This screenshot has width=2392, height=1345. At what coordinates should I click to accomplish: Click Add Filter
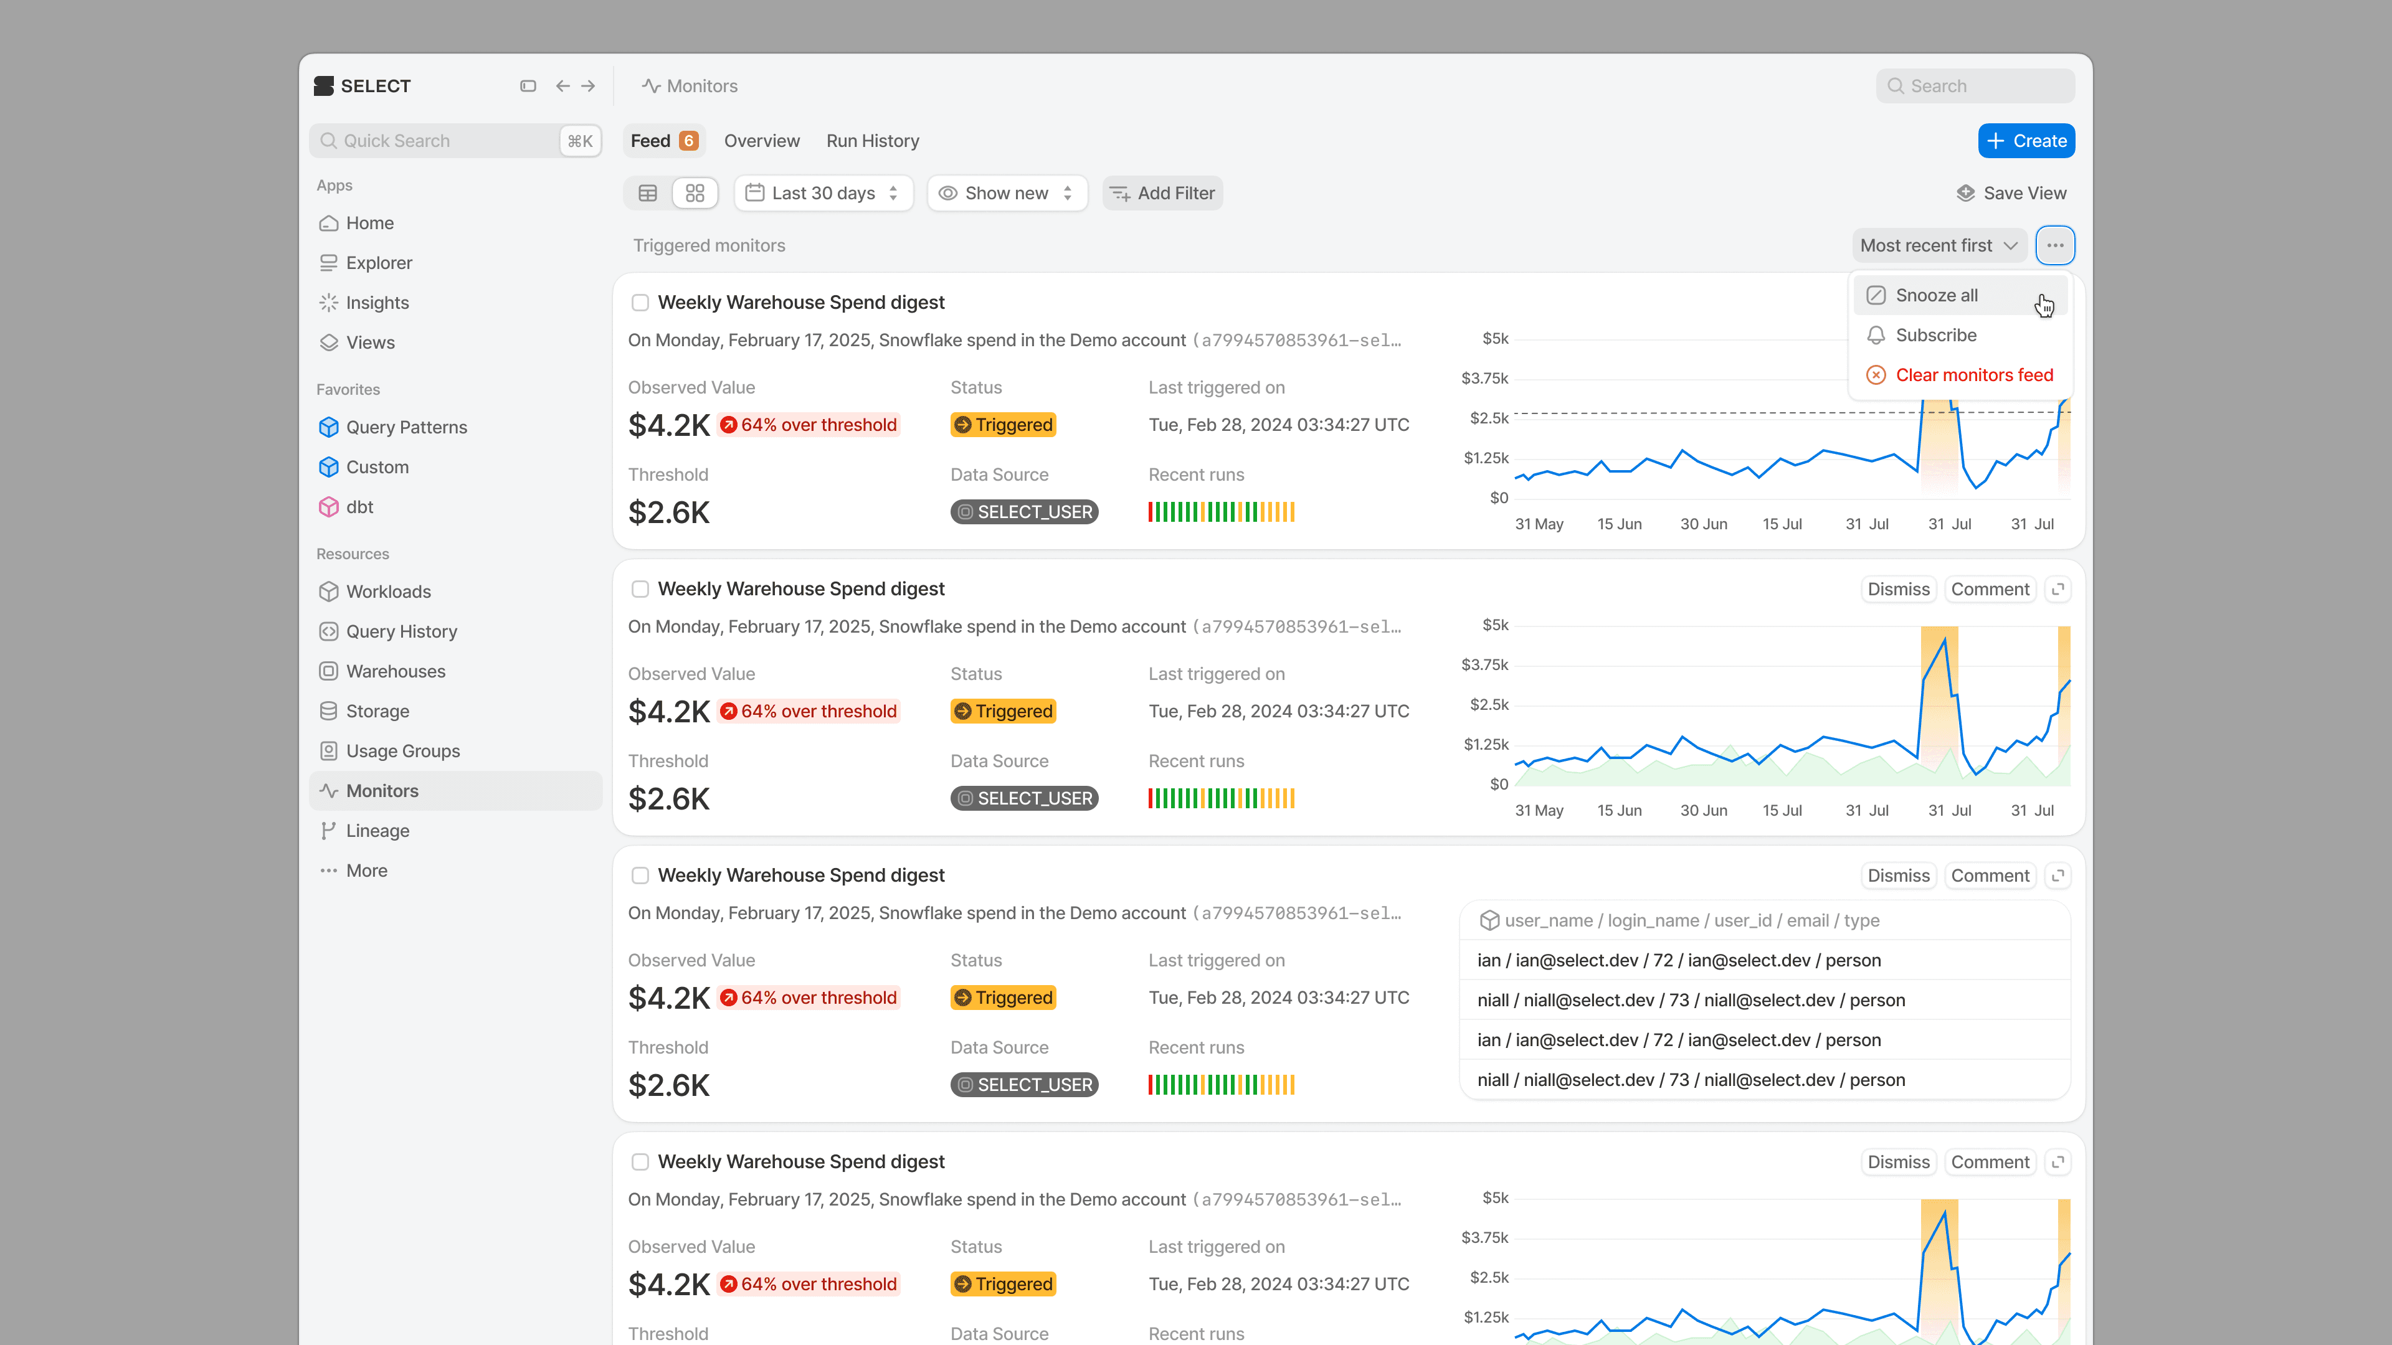click(x=1162, y=193)
